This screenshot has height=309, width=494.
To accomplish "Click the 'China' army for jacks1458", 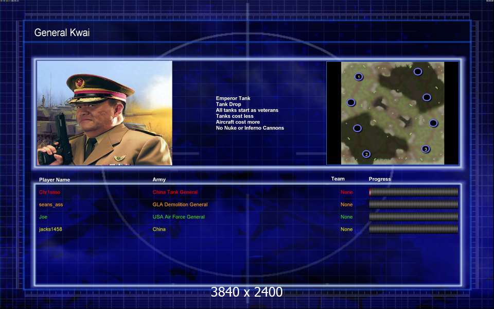I will pyautogui.click(x=159, y=229).
